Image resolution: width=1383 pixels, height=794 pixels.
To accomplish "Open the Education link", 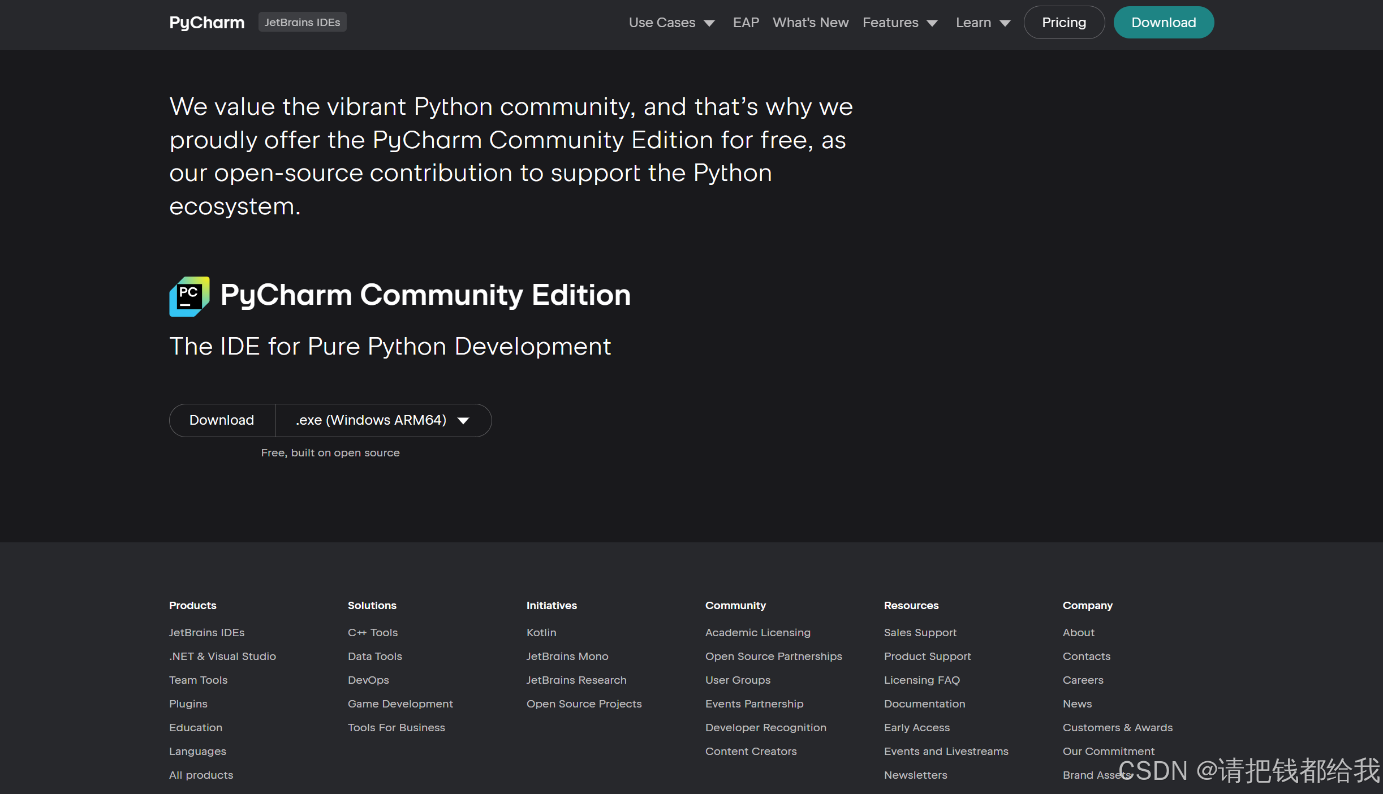I will 195,727.
